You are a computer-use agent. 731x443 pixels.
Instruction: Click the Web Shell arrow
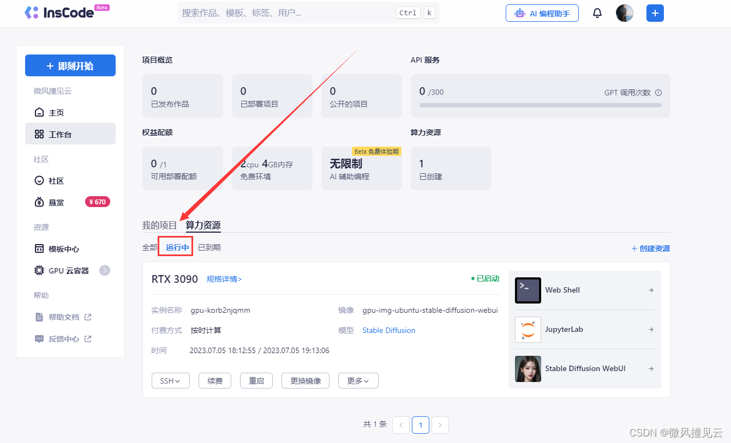[x=651, y=290]
